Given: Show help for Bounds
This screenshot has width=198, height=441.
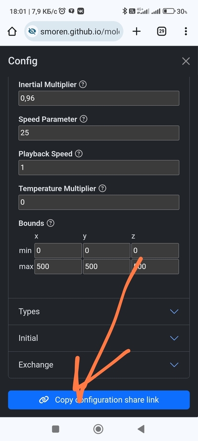Looking at the screenshot, I should [50, 223].
